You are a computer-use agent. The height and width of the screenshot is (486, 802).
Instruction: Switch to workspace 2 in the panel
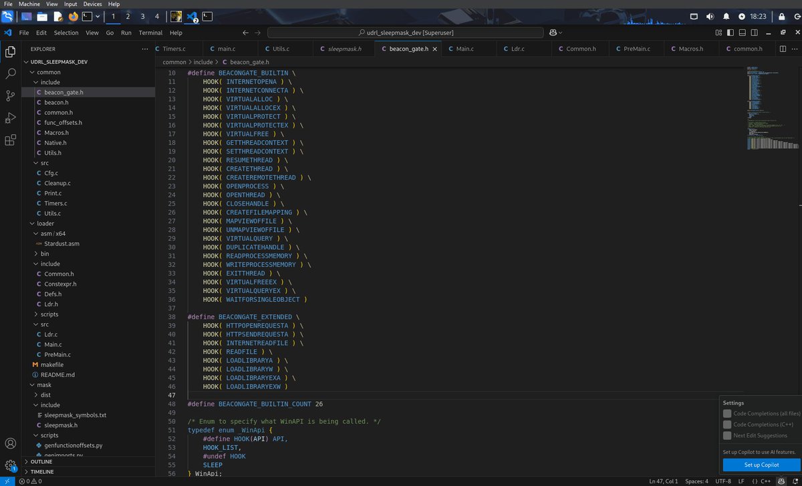[128, 16]
